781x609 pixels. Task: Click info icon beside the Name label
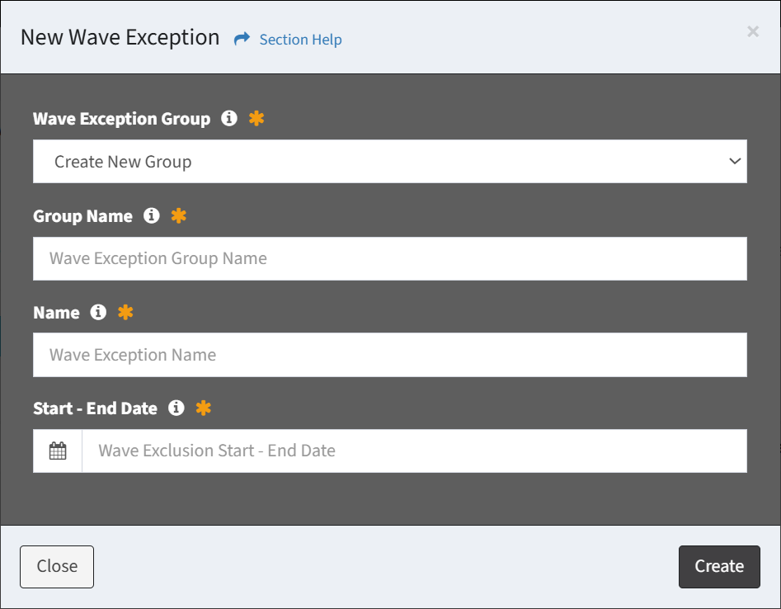click(x=98, y=313)
